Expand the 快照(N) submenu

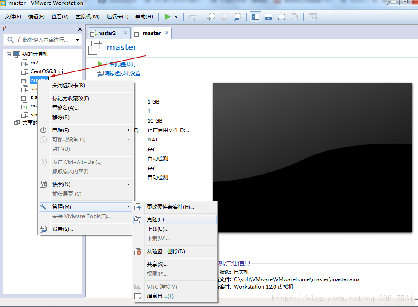(85, 184)
